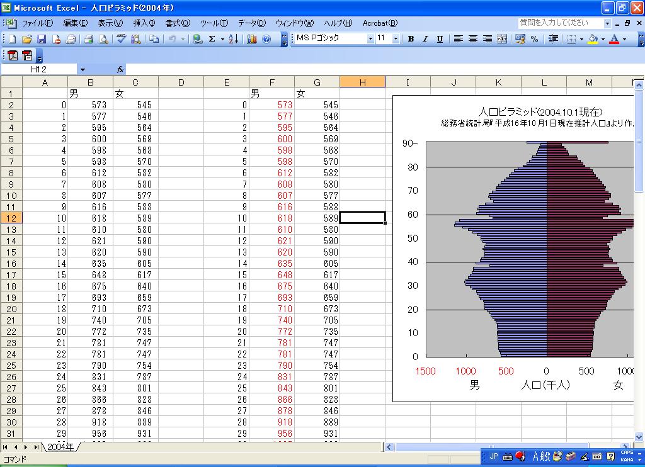Viewport: 645px width, 467px height.
Task: Go to the first sheet tab arrow
Action: tap(5, 447)
